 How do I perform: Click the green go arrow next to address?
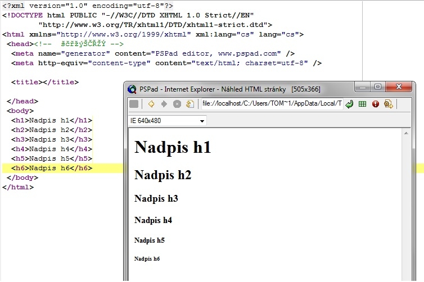(349, 104)
